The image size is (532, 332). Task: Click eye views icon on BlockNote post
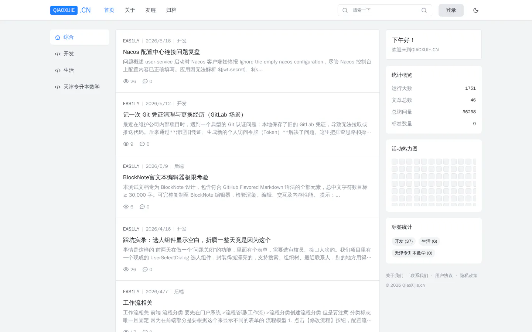coord(126,207)
